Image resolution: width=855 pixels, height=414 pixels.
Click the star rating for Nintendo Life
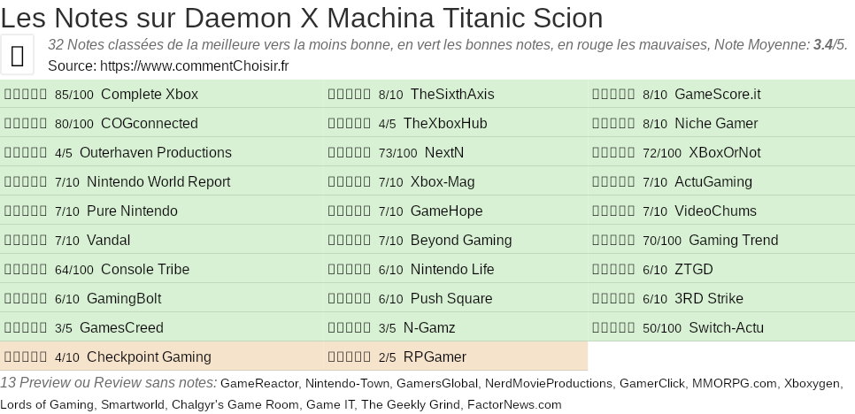point(349,270)
